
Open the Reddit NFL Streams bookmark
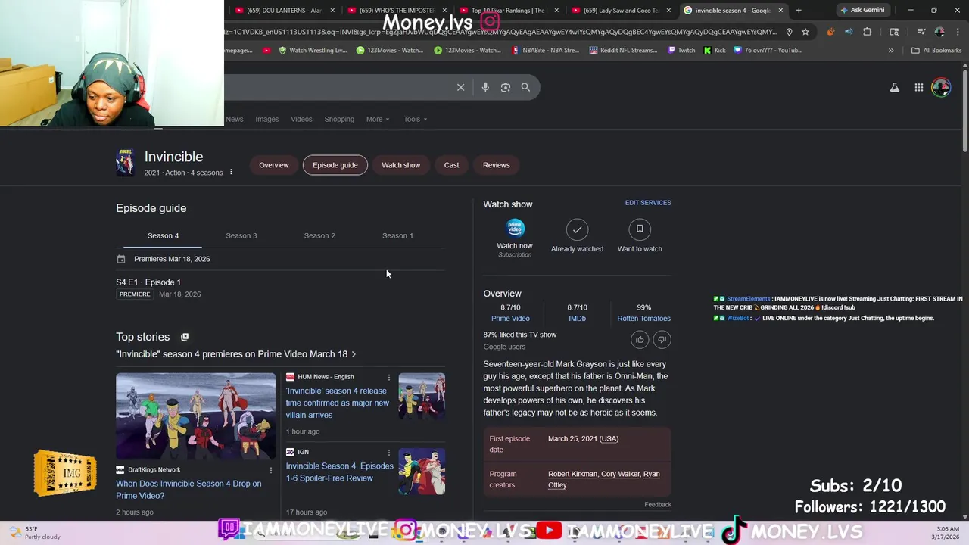tap(623, 50)
